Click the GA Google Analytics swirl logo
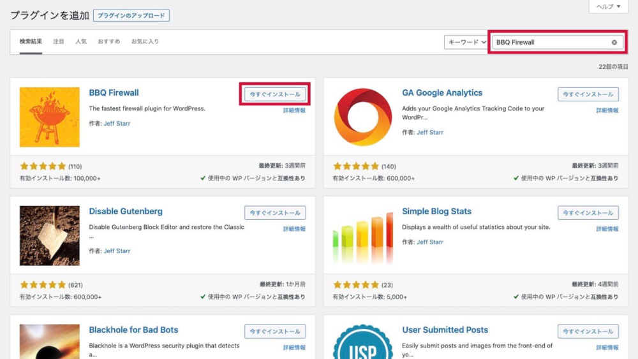Image resolution: width=638 pixels, height=359 pixels. 362,117
